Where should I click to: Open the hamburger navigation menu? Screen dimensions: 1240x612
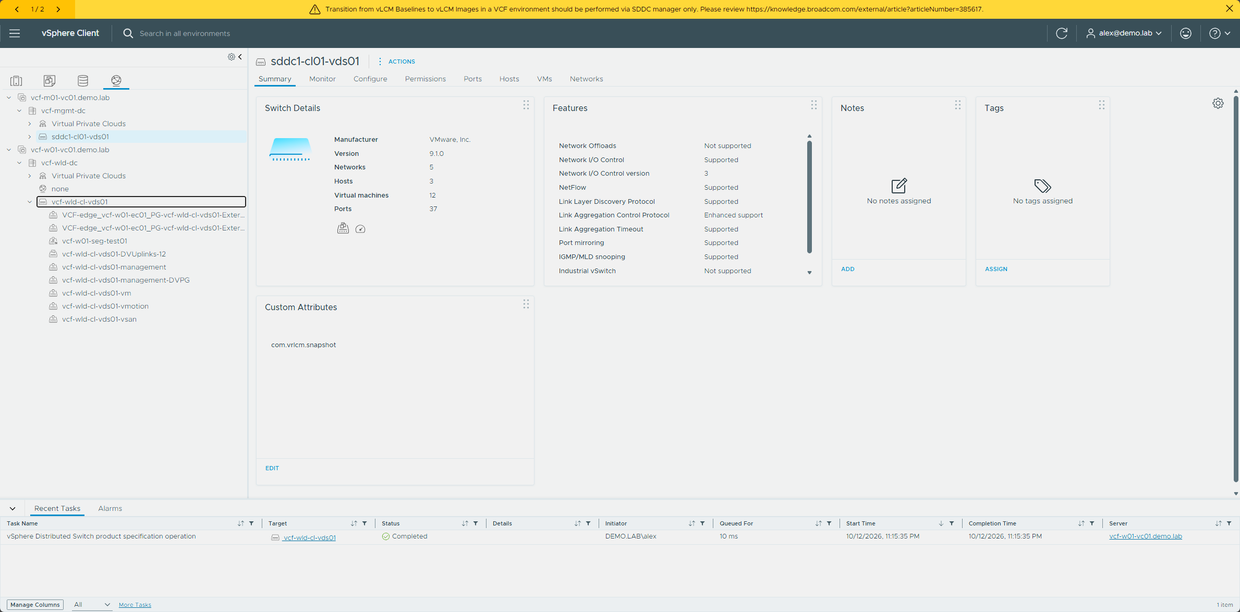[x=15, y=33]
